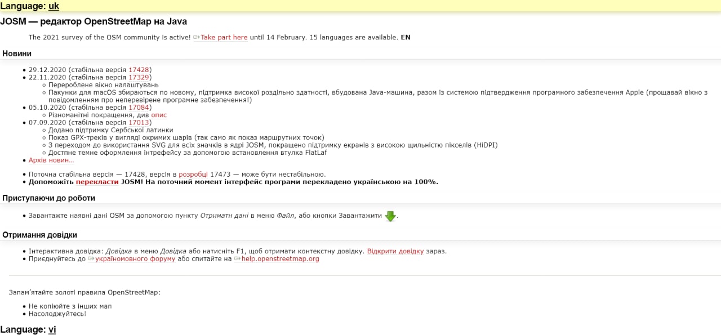The width and height of the screenshot is (721, 335).
Task: Click the bold 'EN' text in survey notice
Action: [x=406, y=37]
